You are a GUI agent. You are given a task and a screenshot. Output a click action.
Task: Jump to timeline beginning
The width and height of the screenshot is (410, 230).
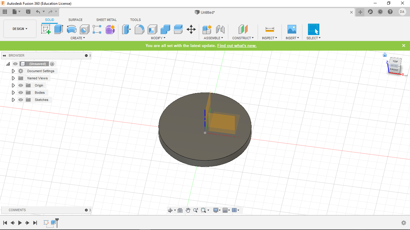5,223
